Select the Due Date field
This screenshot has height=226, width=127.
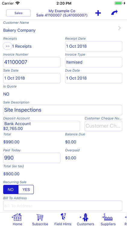(x=94, y=78)
